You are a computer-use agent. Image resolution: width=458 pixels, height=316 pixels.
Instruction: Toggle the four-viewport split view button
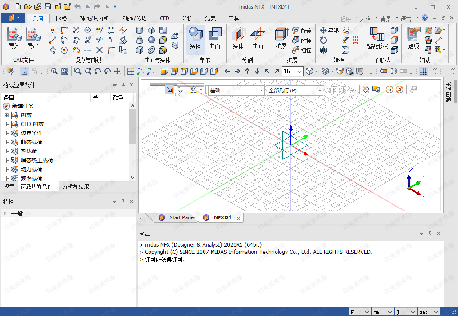click(131, 71)
